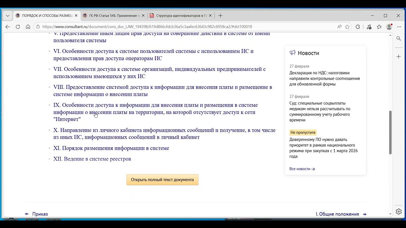Screen dimensions: 406x228
Task: Open section IX about Internet-less territories
Action: 155,112
